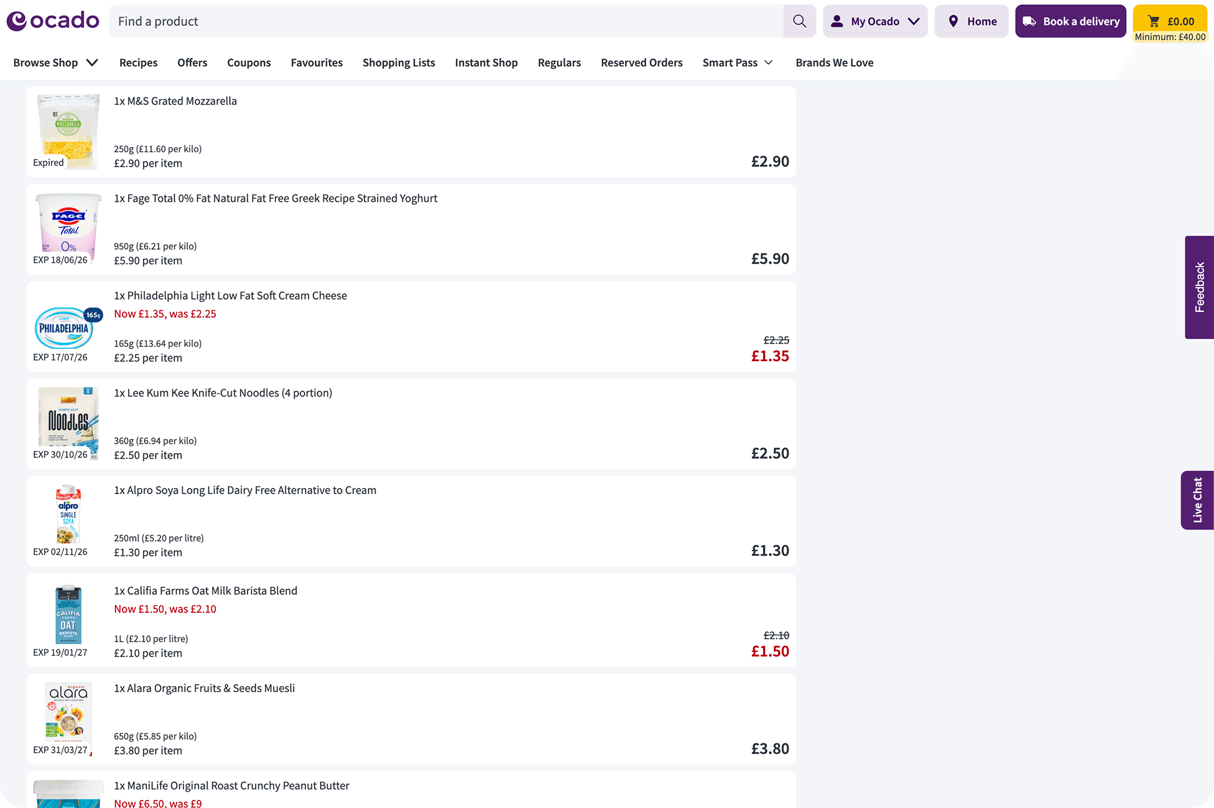Image resolution: width=1214 pixels, height=808 pixels.
Task: Open the Califia Farms Oat Milk thumbnail
Action: click(x=68, y=614)
